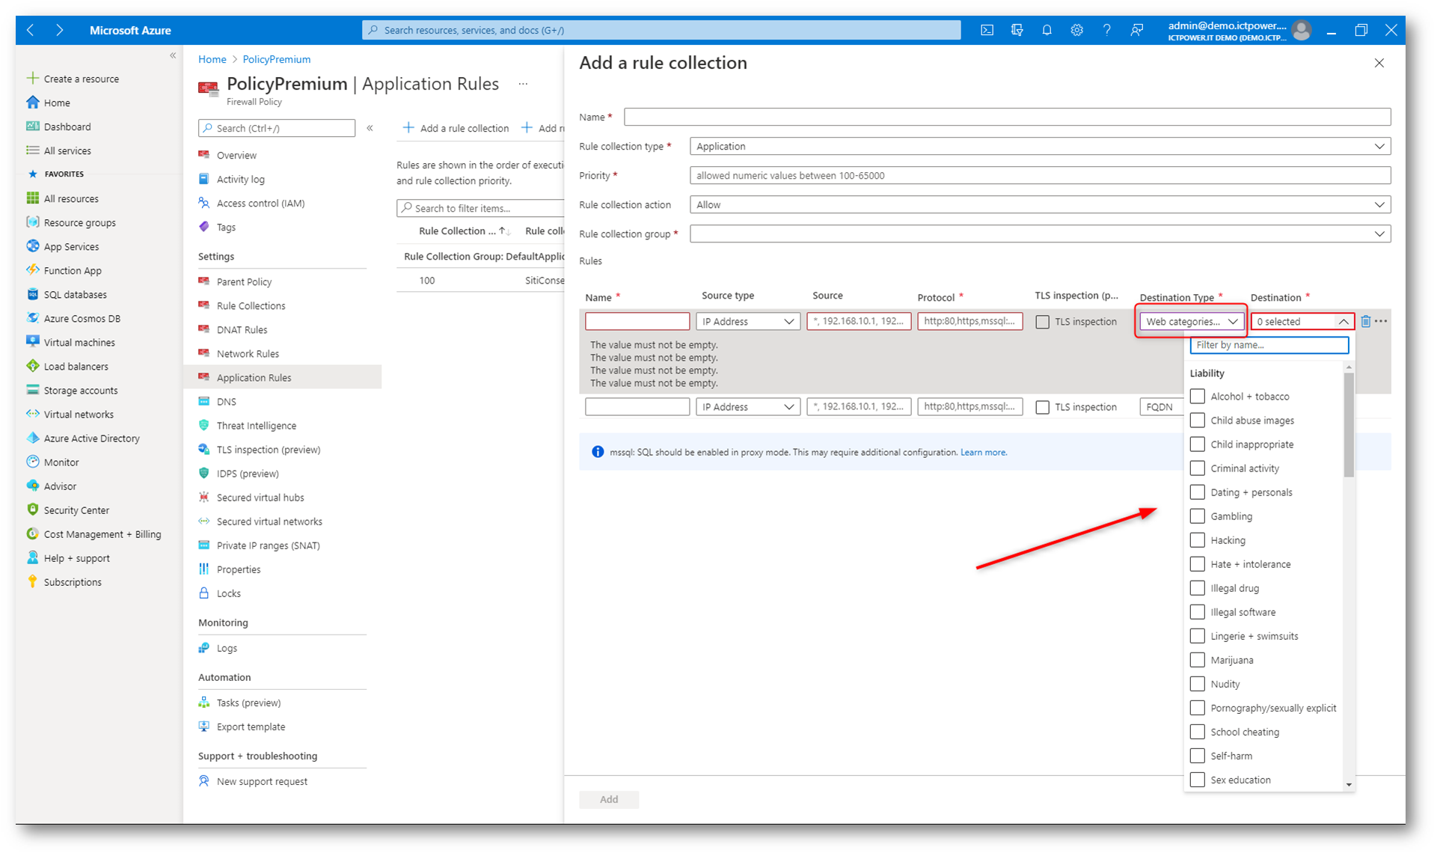Screen dimensions: 1437x856
Task: Collapse the resource menu with double chevron
Action: point(370,128)
